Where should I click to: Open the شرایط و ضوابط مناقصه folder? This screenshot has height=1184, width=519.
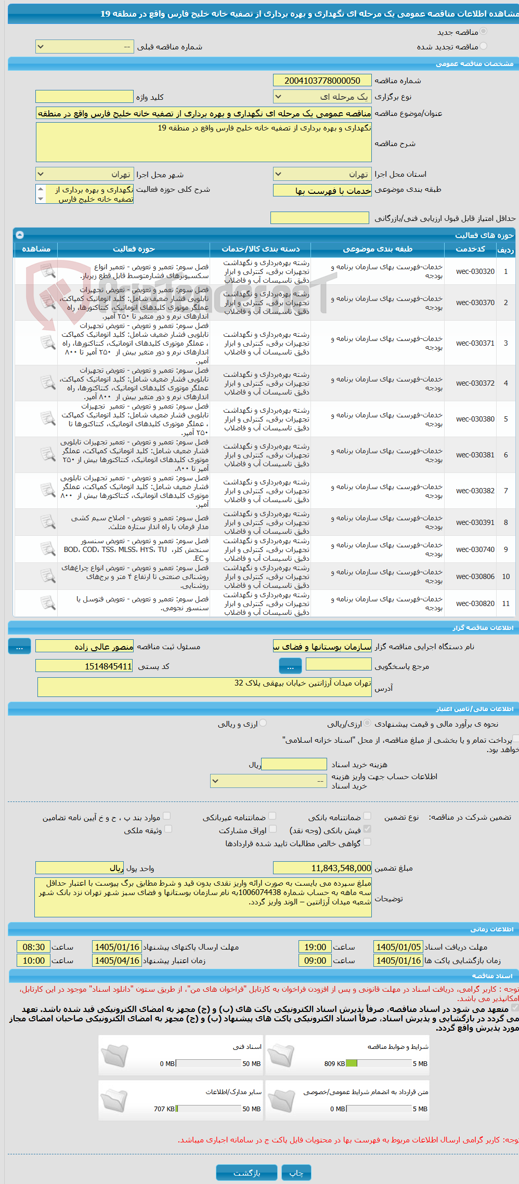tap(281, 1056)
